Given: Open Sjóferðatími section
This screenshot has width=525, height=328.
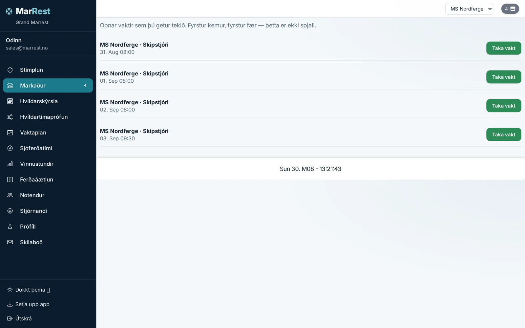Looking at the screenshot, I should (x=48, y=148).
